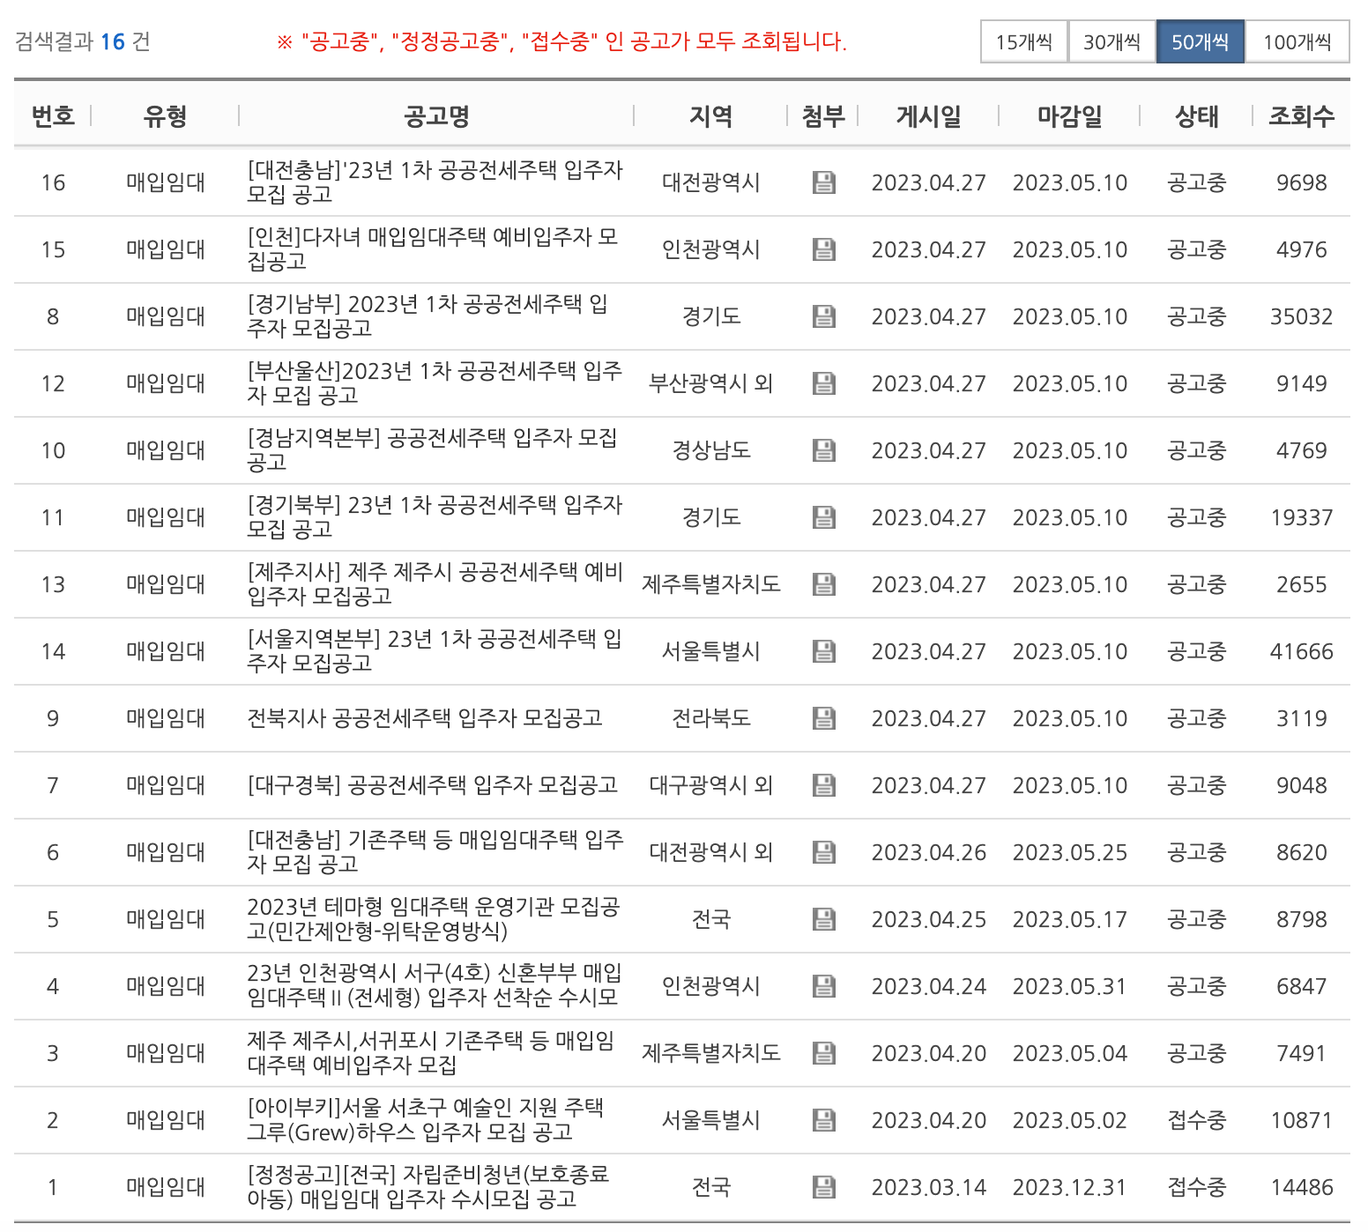Click the 유형 column header
This screenshot has height=1232, width=1368.
coord(166,115)
